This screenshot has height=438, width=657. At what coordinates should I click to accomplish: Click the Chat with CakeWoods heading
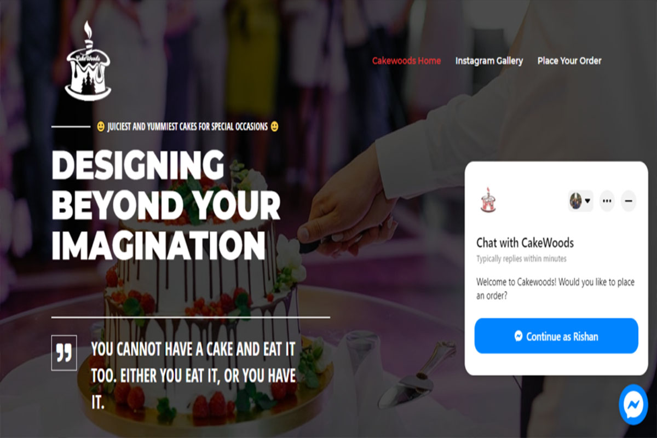pyautogui.click(x=525, y=243)
